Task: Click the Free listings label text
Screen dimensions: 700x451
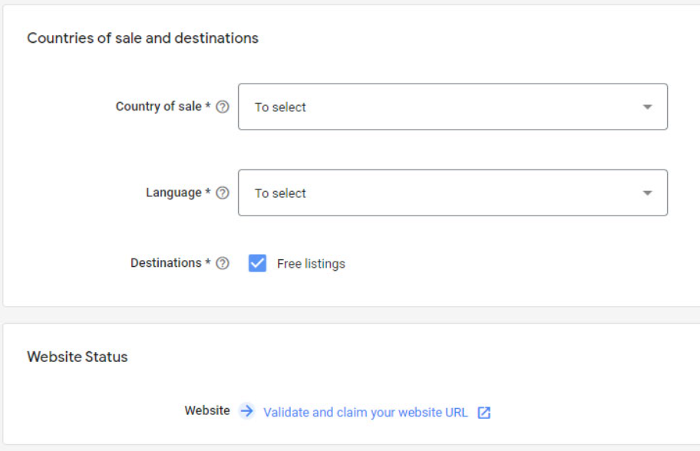Action: (x=311, y=264)
